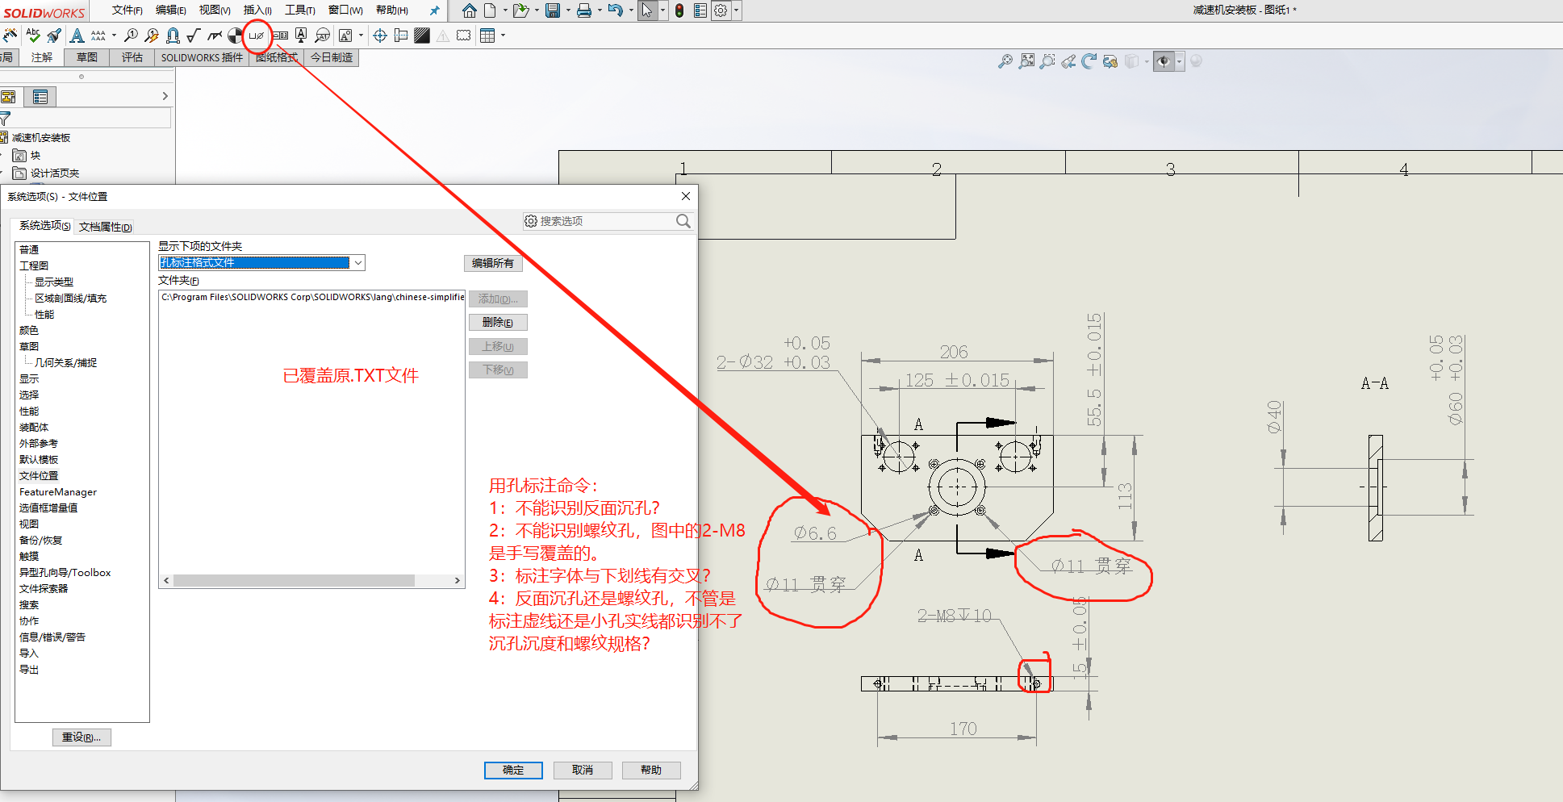Confirm the dialog with 确定
This screenshot has width=1563, height=802.
(513, 770)
